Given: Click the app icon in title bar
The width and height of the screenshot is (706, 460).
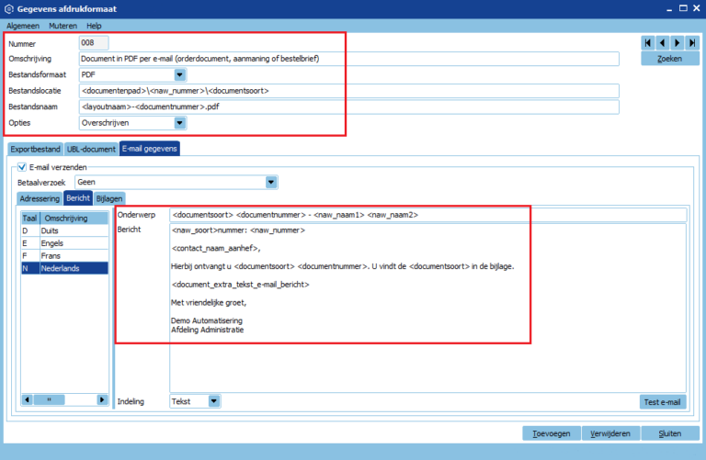Looking at the screenshot, I should 9,8.
